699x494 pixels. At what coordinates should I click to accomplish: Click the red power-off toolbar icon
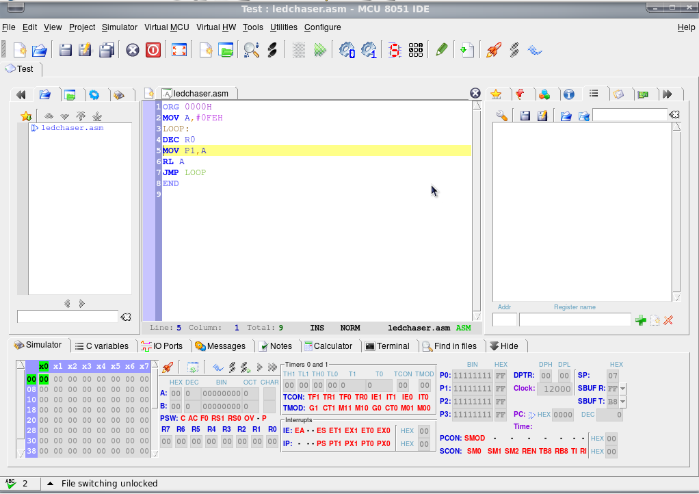pyautogui.click(x=153, y=49)
